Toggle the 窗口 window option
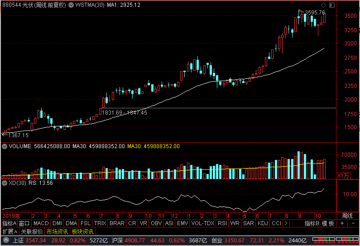360x246 pixels. click(24, 223)
